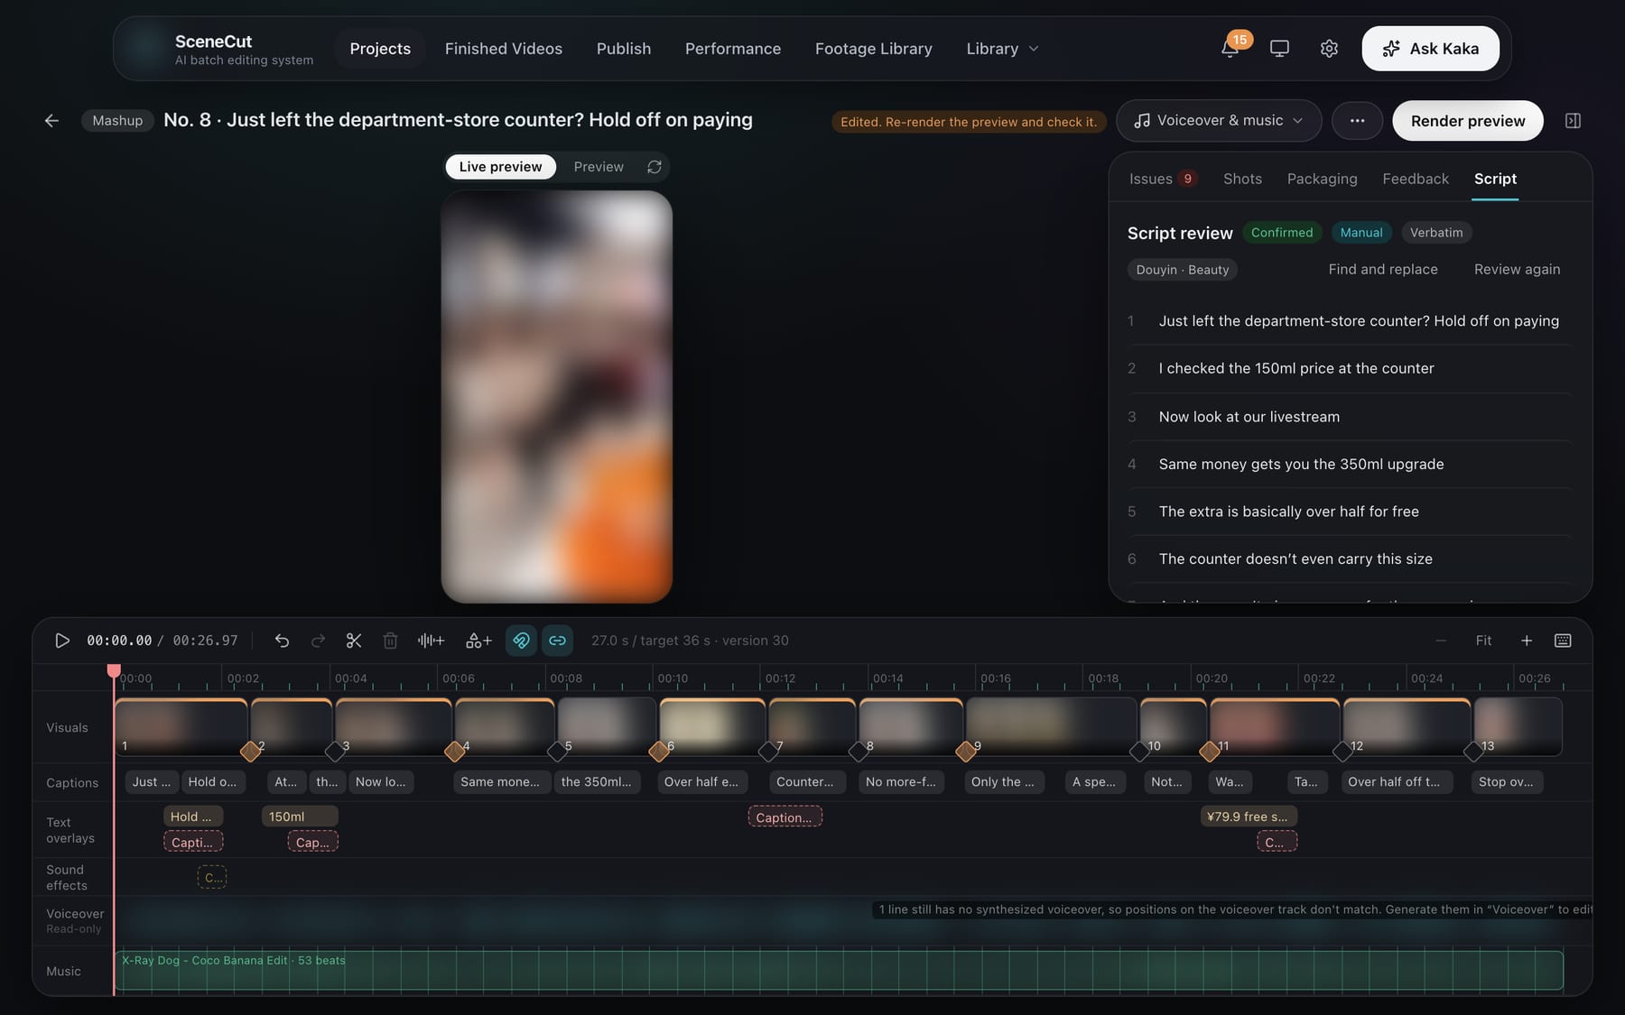
Task: Zoom in the timeline with plus icon
Action: point(1527,641)
